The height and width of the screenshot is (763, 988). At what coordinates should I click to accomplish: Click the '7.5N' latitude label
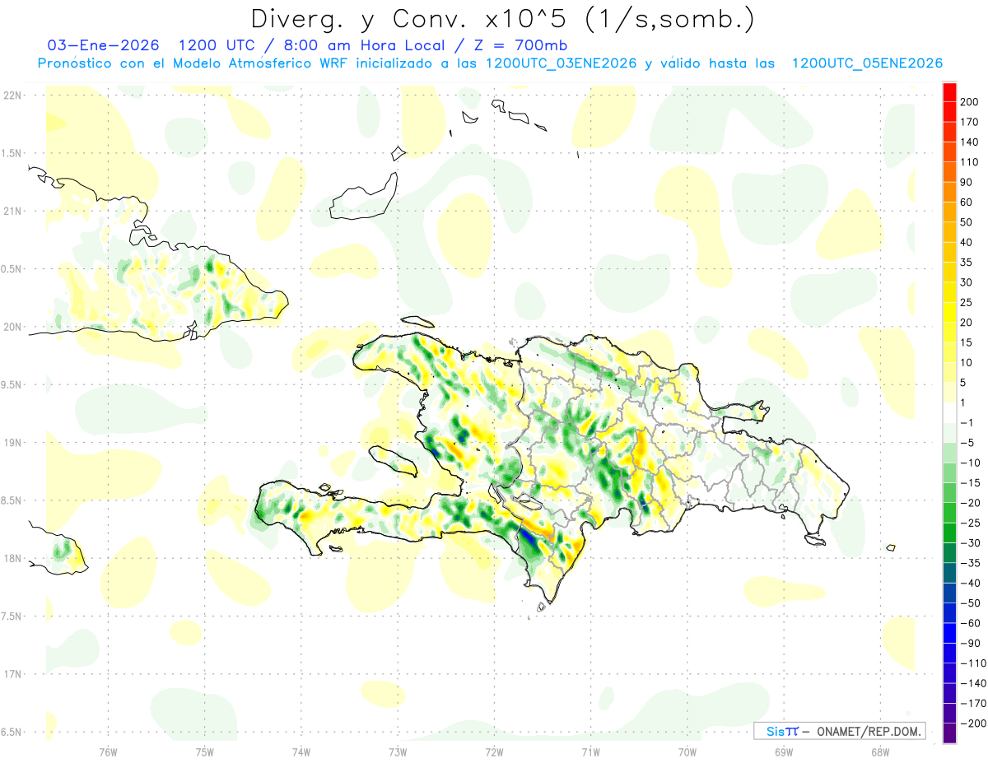pyautogui.click(x=12, y=616)
